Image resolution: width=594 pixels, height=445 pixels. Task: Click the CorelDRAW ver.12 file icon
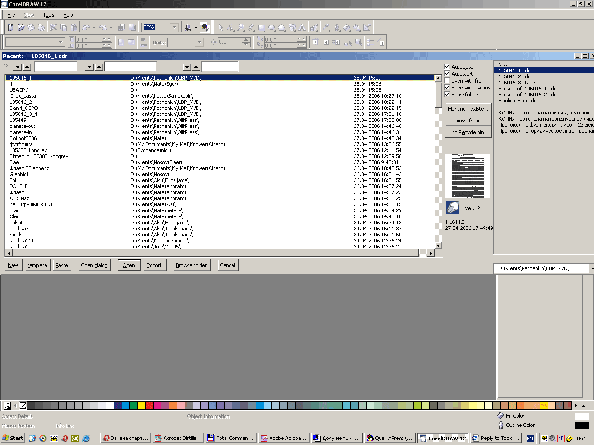tap(452, 207)
